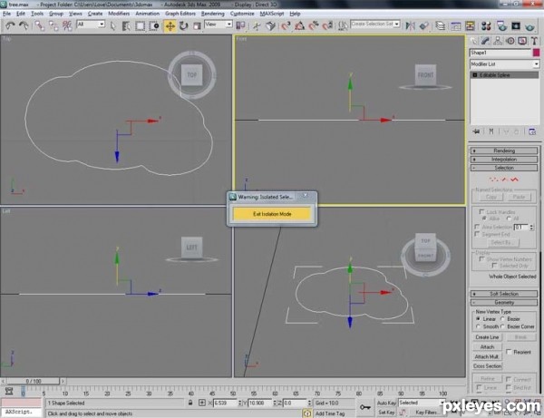The image size is (544, 418).
Task: Click the Pin Stack icon
Action: [477, 131]
